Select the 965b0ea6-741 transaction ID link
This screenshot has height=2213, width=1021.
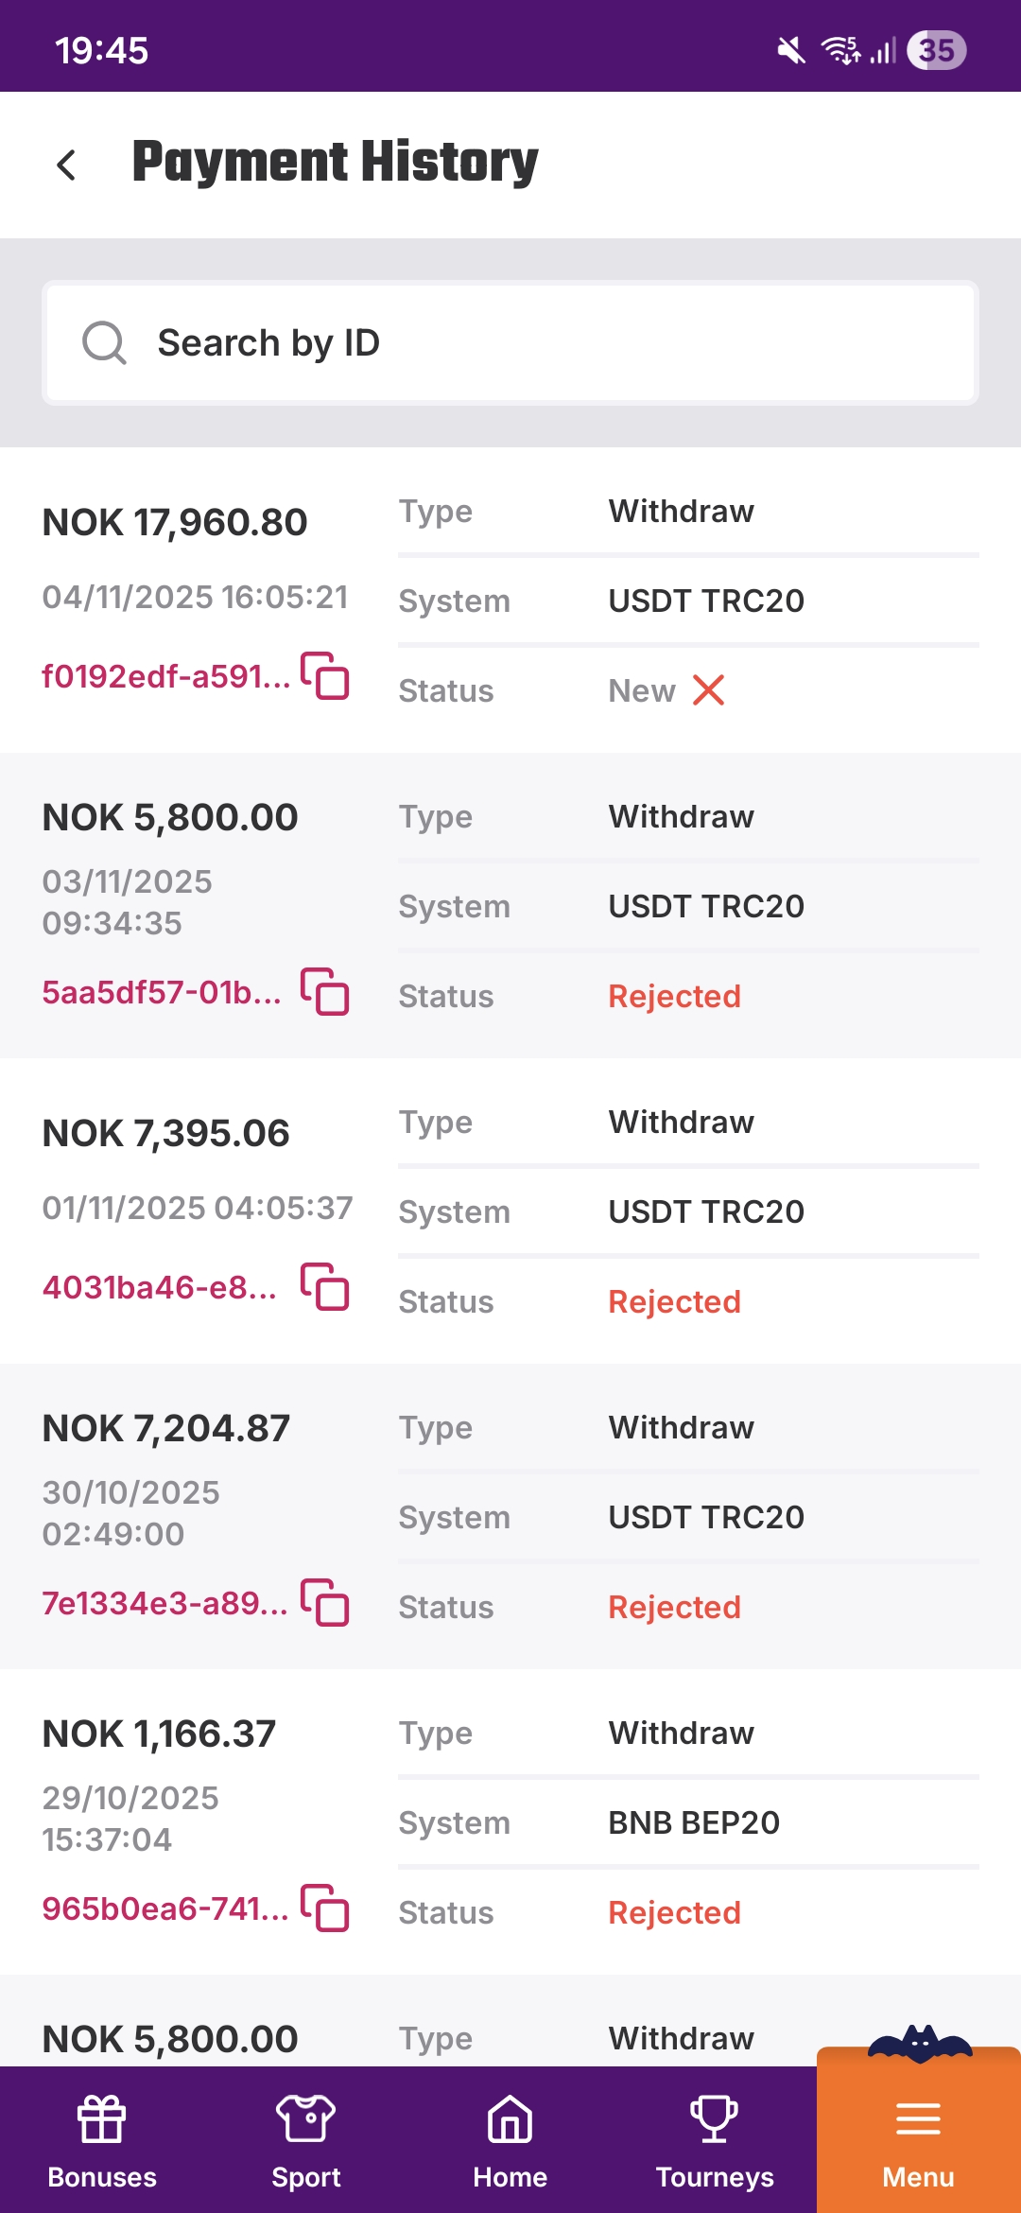coord(164,1908)
